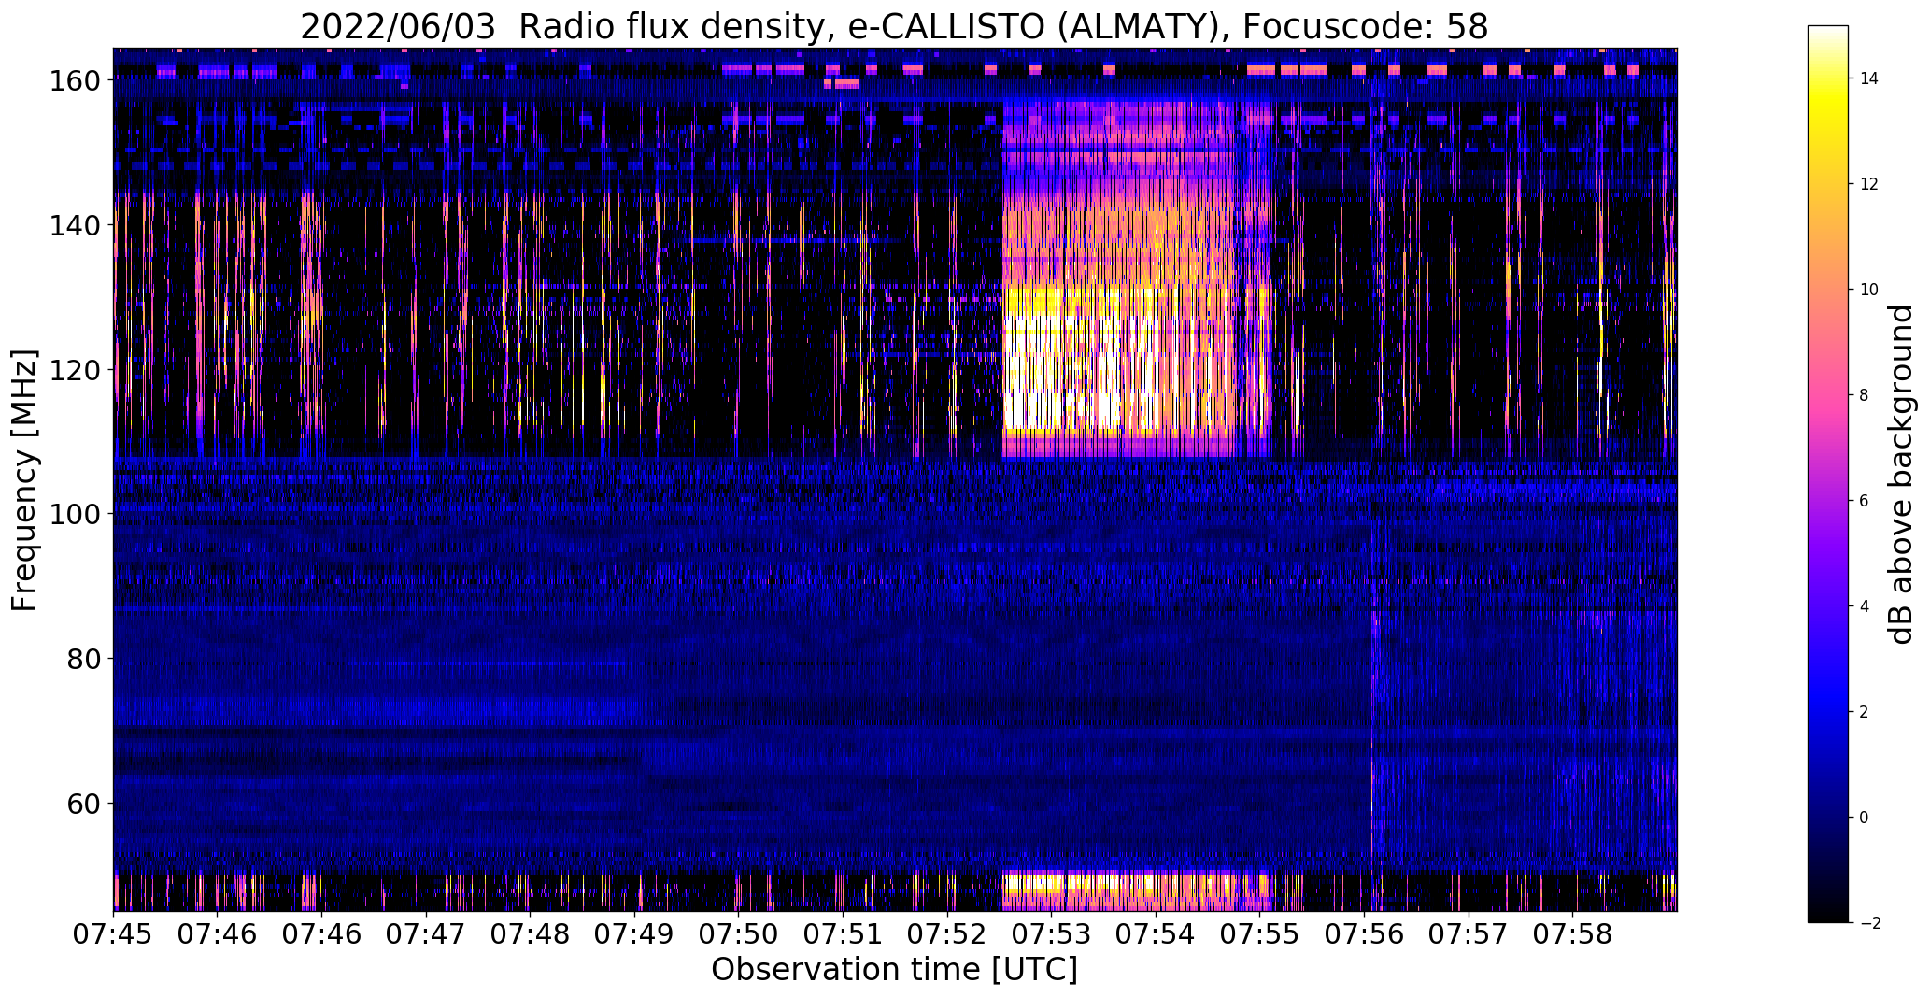Click the 07:51 time tick label
Viewport: 1930px width, 997px height.
844,934
